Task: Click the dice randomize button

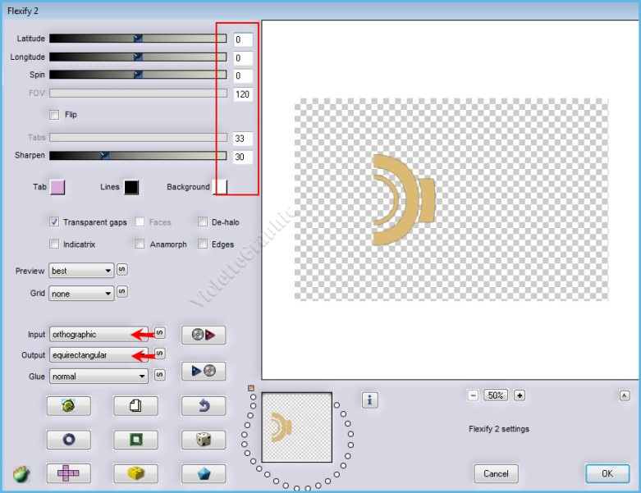Action: point(203,440)
